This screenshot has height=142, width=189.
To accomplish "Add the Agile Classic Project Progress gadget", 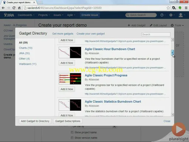I will point(67,89).
